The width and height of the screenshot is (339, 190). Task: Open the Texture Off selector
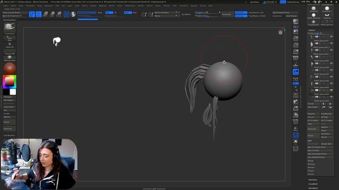click(10, 52)
